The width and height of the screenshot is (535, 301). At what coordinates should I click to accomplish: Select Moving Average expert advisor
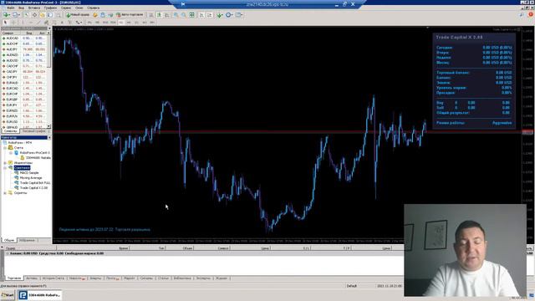coord(31,178)
